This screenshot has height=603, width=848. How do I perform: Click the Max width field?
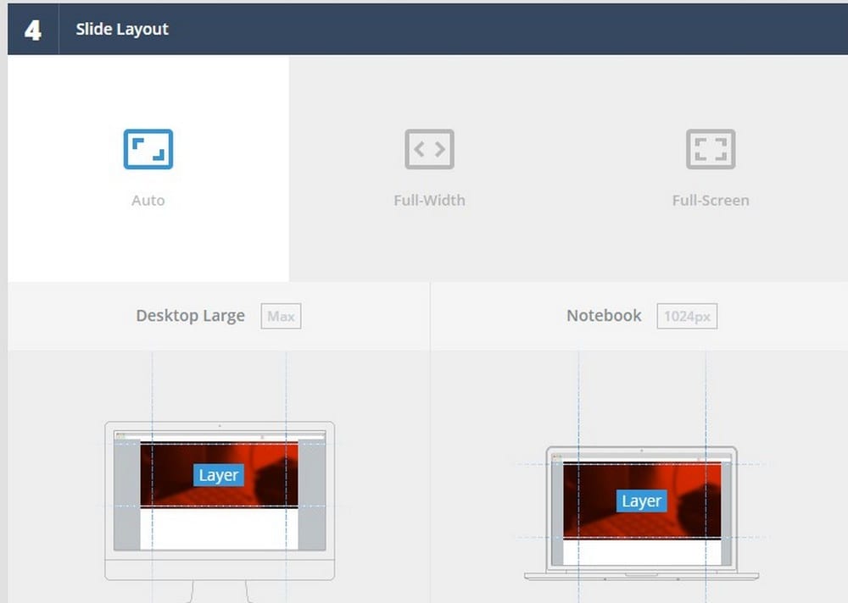[x=281, y=316]
